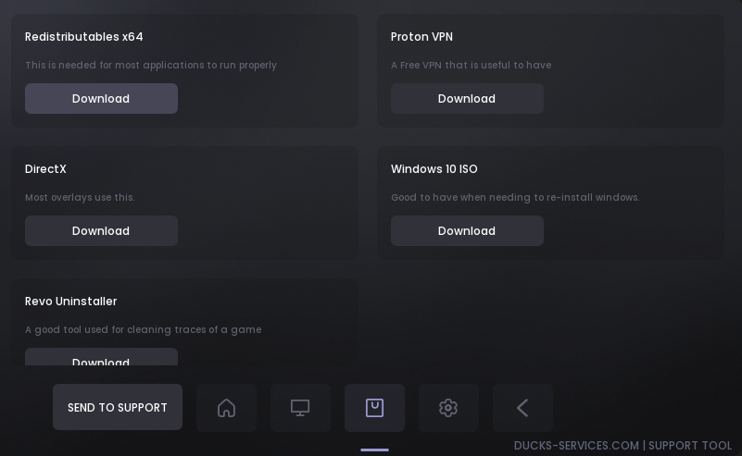Open the settings gear icon

448,408
